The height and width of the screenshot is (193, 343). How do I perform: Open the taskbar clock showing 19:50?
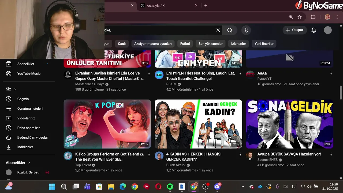[x=330, y=187]
